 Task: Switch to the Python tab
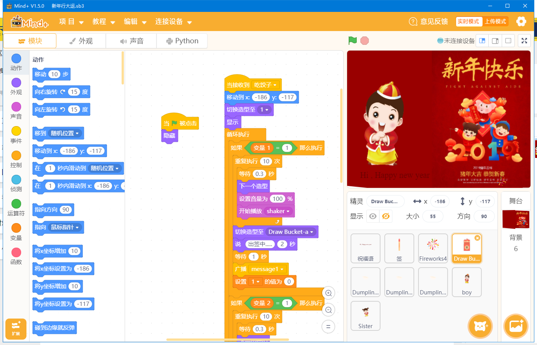(x=182, y=41)
